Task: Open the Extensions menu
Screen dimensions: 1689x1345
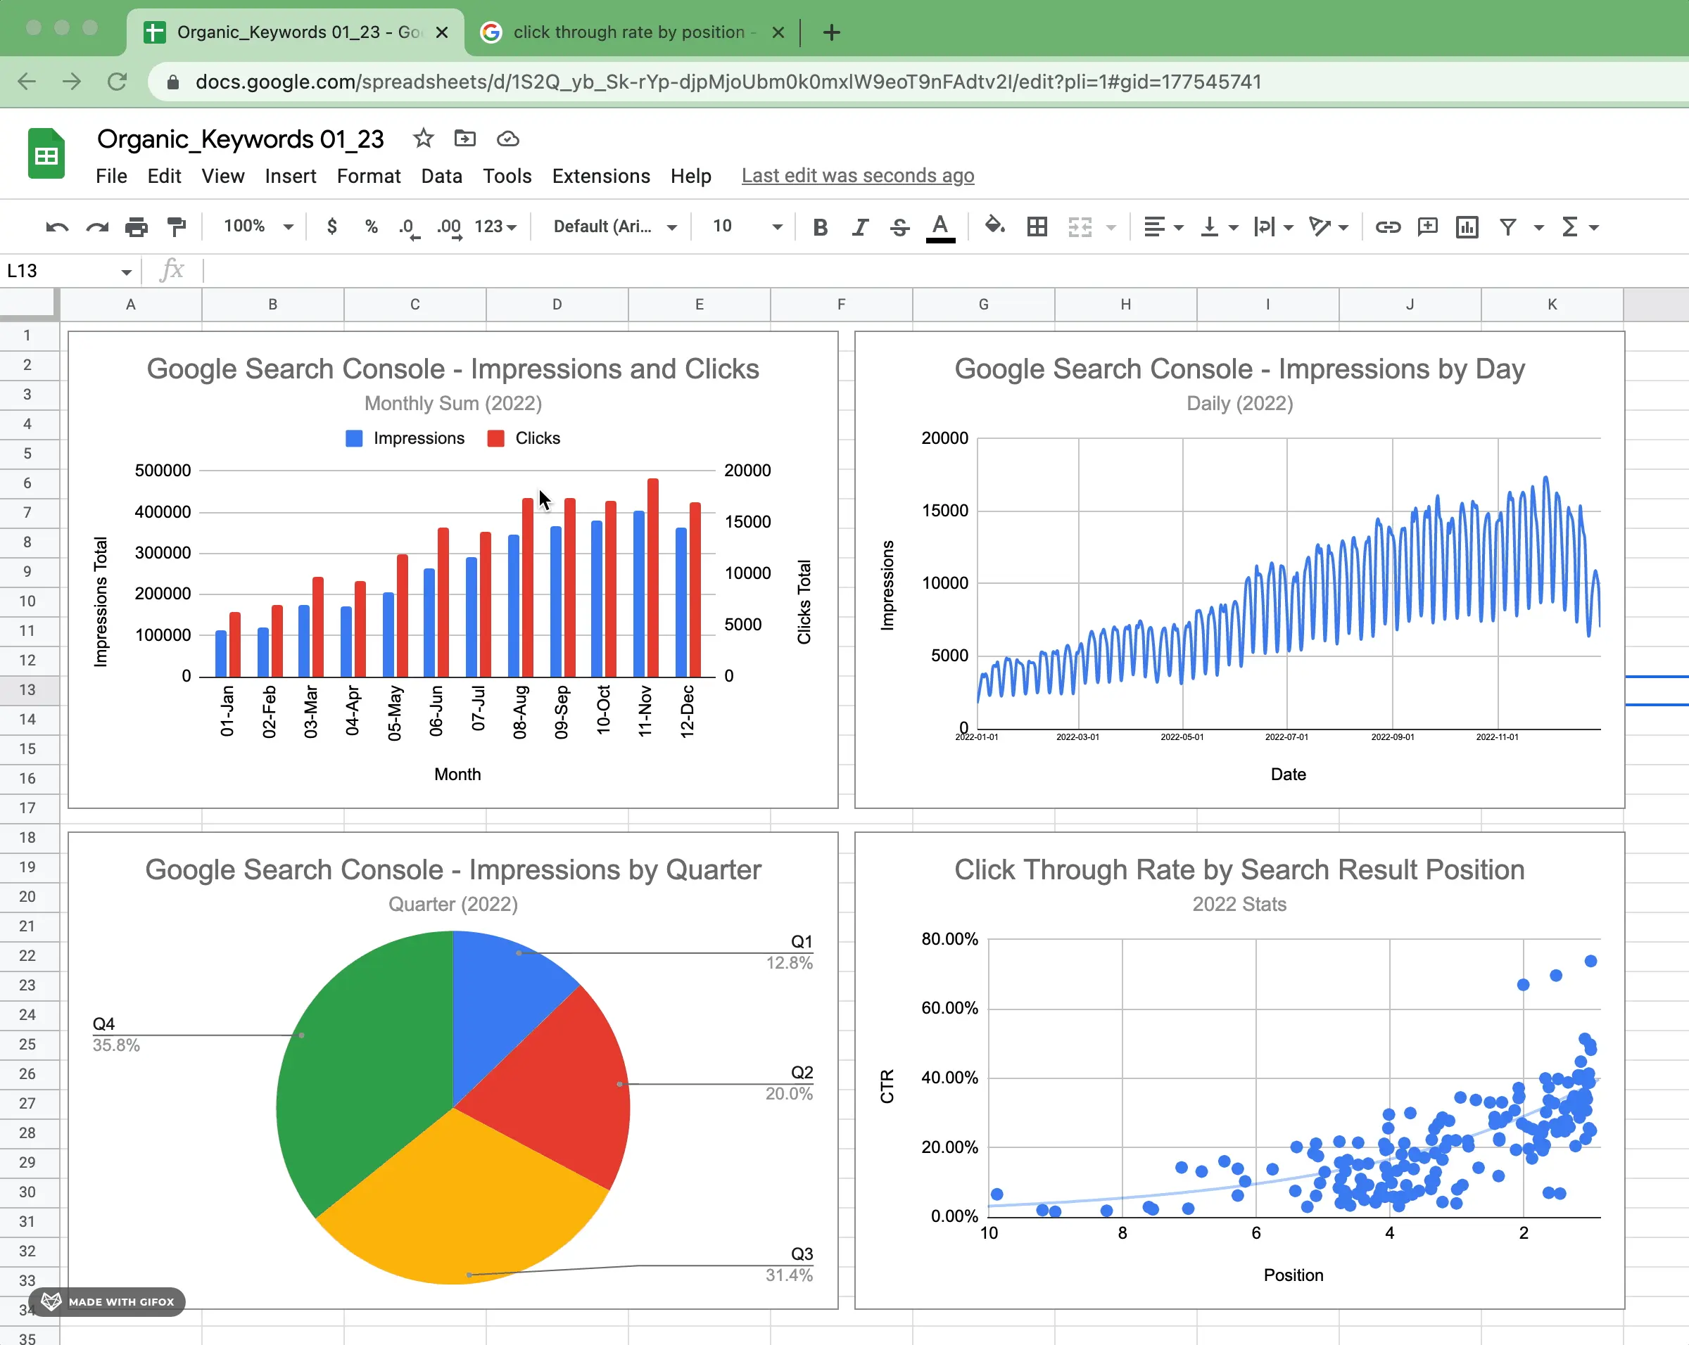Action: 600,174
